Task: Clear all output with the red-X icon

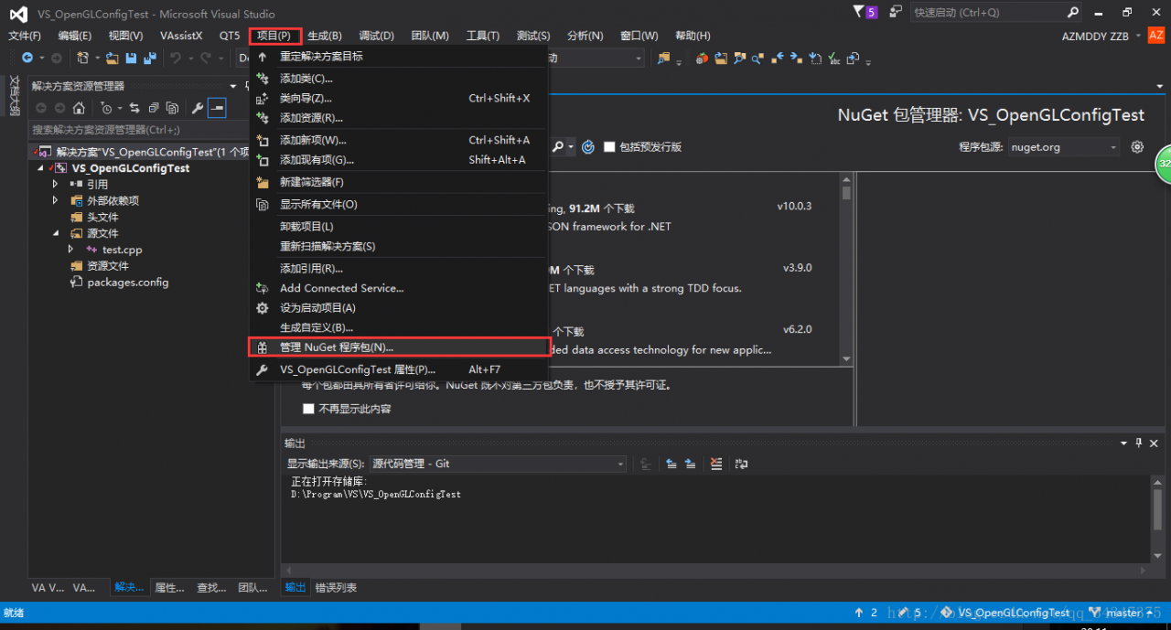Action: [x=716, y=464]
